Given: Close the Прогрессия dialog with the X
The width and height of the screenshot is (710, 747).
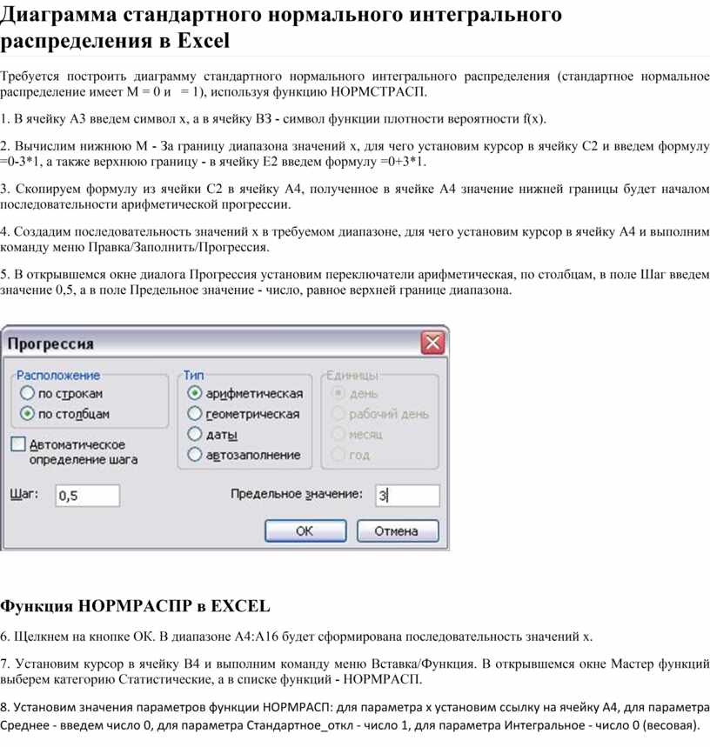Looking at the screenshot, I should [x=432, y=343].
